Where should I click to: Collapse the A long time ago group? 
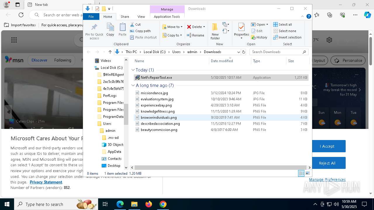coord(133,85)
